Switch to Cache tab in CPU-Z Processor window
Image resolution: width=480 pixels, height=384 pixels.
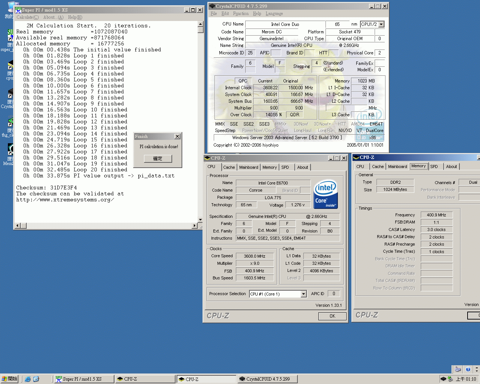coord(229,167)
